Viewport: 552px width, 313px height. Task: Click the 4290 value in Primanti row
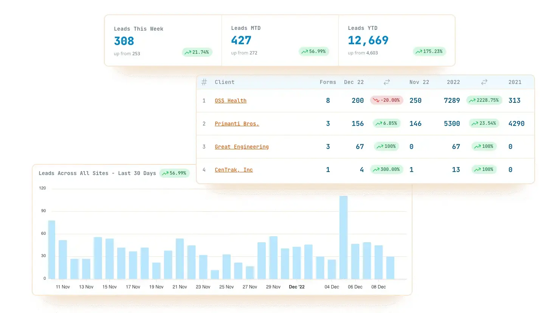point(516,124)
